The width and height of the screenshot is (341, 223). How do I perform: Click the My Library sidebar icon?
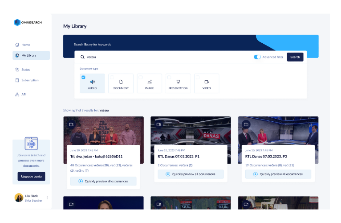(17, 55)
